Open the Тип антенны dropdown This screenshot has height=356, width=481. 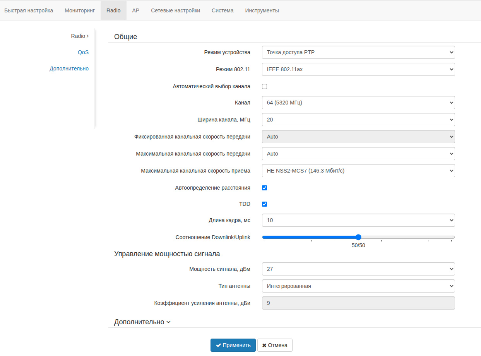[x=358, y=286]
